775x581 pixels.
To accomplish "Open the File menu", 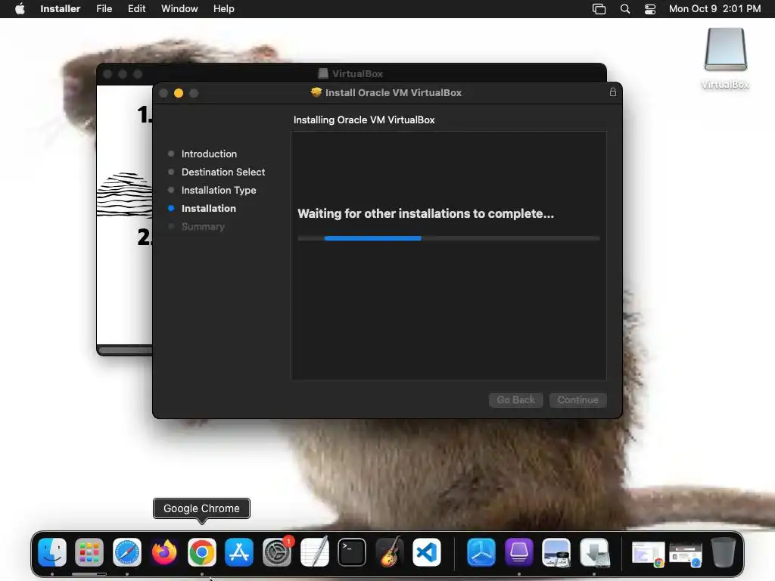I will 104,8.
